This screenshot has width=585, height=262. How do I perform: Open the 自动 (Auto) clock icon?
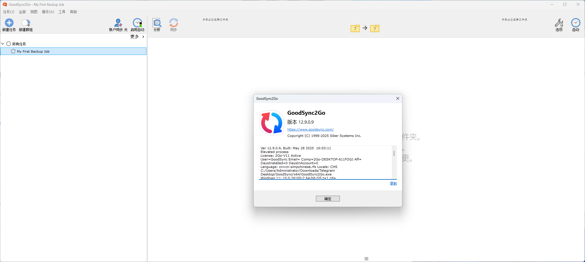(x=576, y=25)
